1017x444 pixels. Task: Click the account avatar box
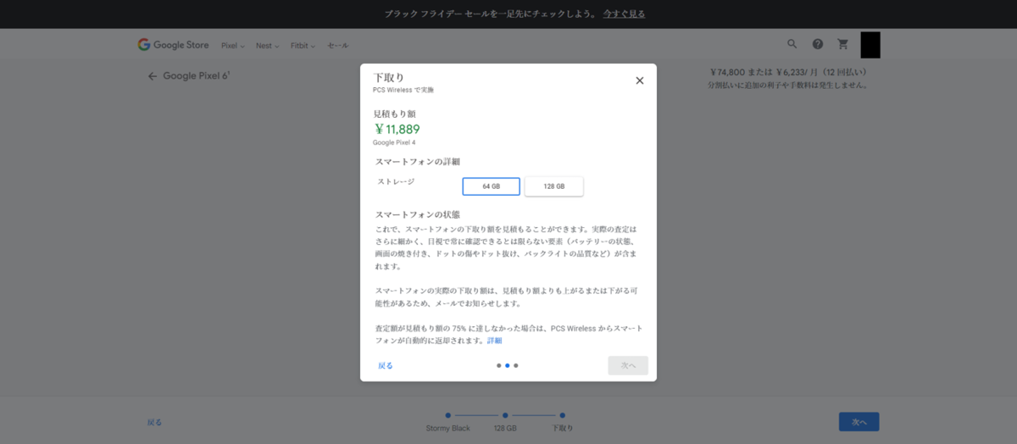[x=870, y=45]
